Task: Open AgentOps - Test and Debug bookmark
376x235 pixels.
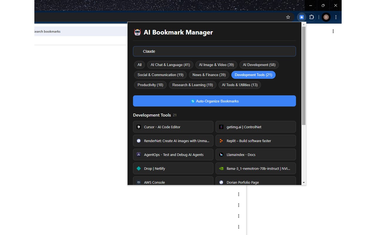Action: coord(173,155)
